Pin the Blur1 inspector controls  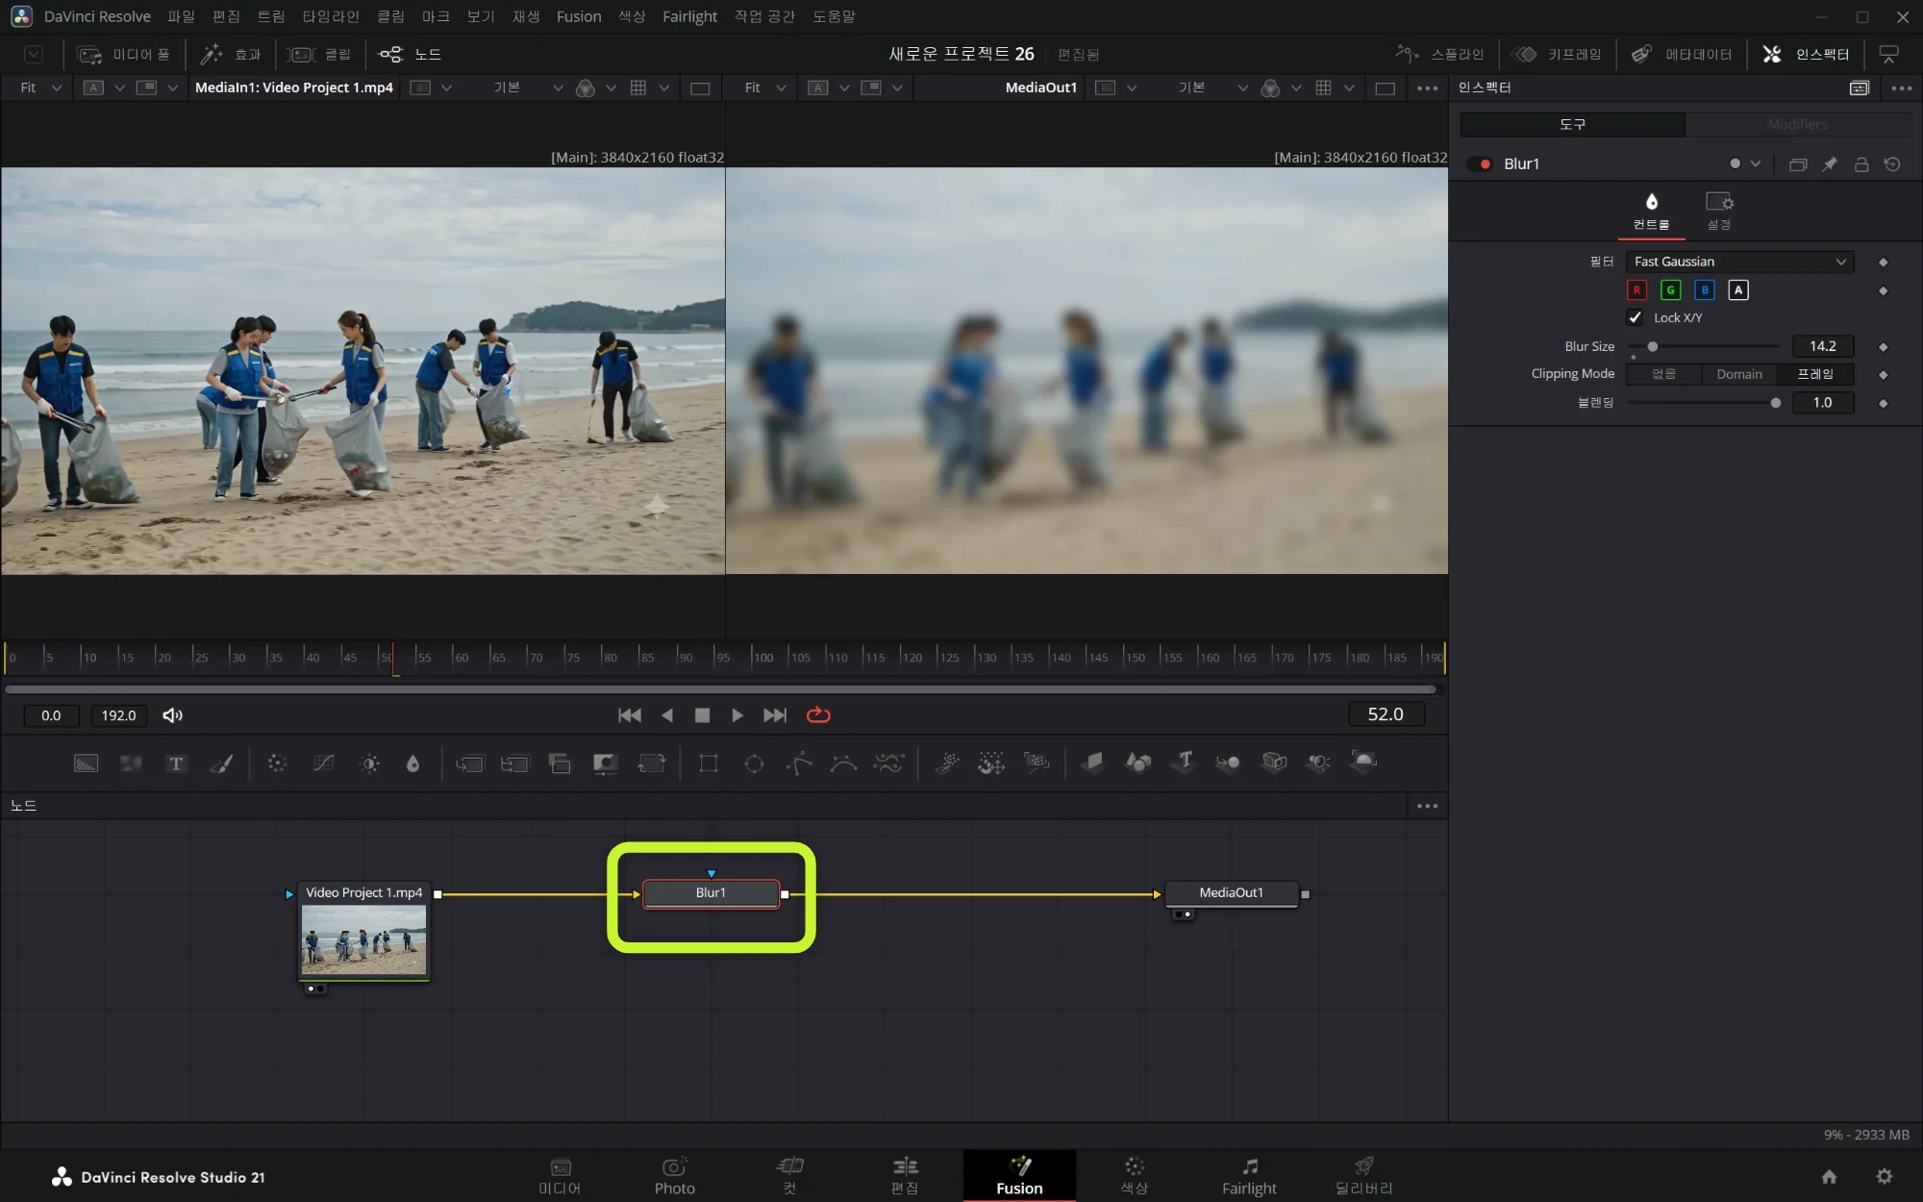[x=1830, y=164]
